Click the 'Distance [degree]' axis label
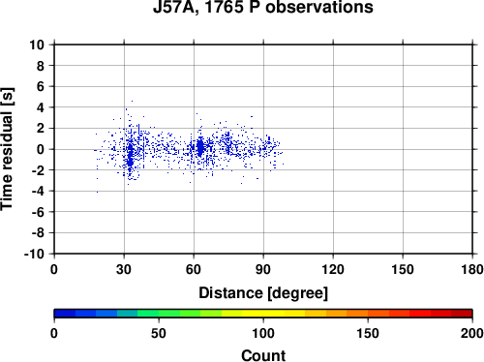 [263, 293]
